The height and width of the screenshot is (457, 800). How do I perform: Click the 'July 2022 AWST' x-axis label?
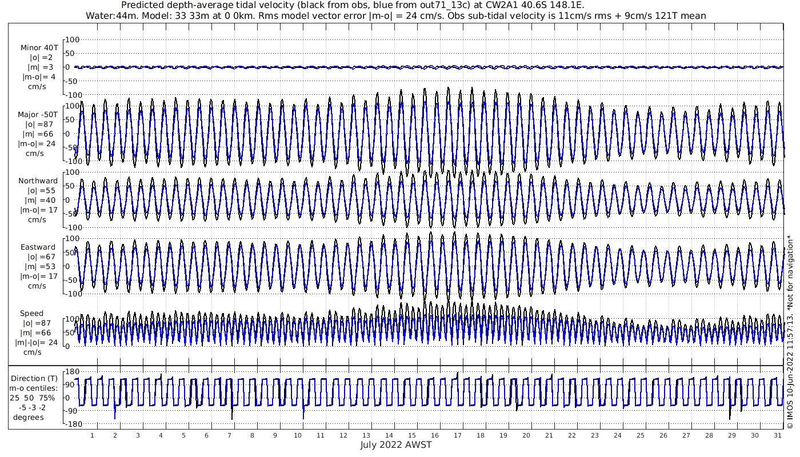(396, 444)
